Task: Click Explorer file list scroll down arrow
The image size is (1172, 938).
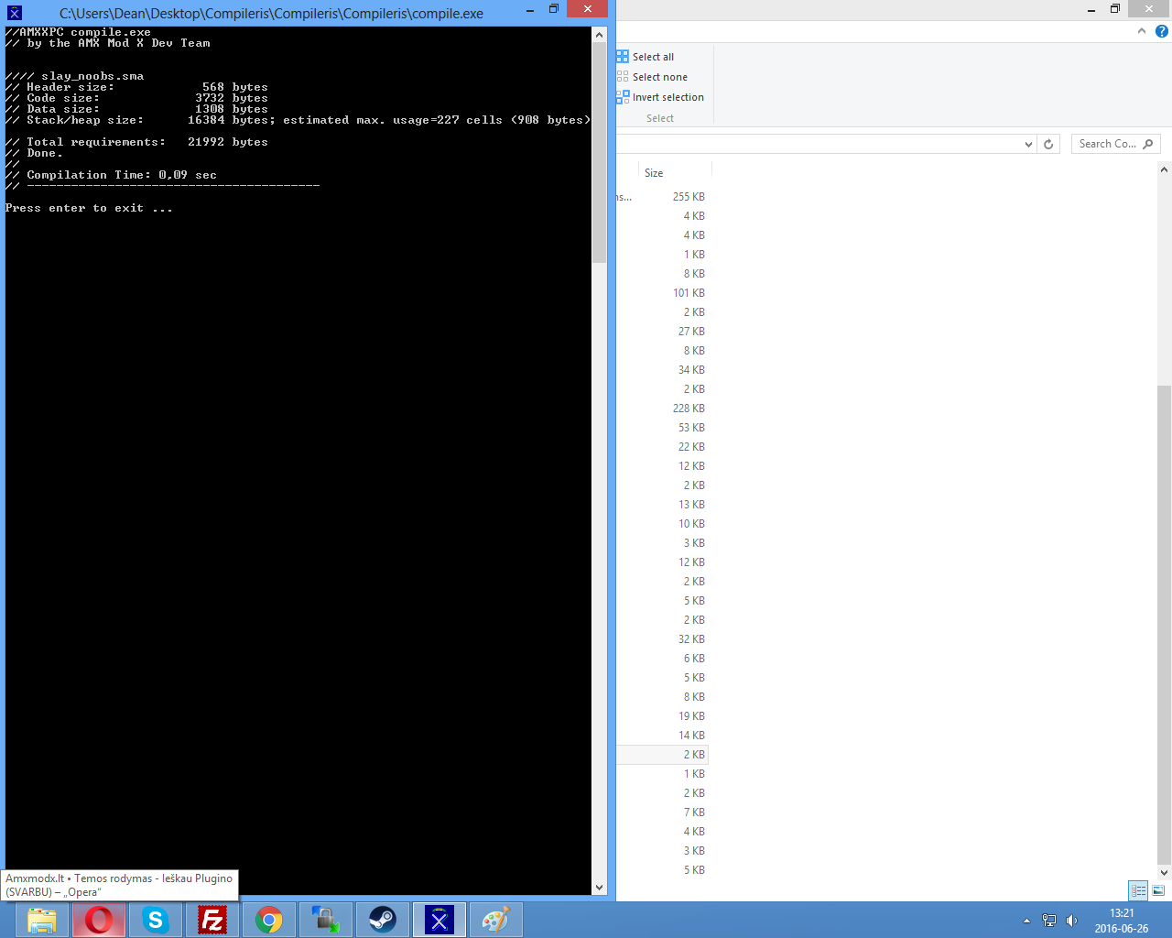Action: click(x=1165, y=873)
